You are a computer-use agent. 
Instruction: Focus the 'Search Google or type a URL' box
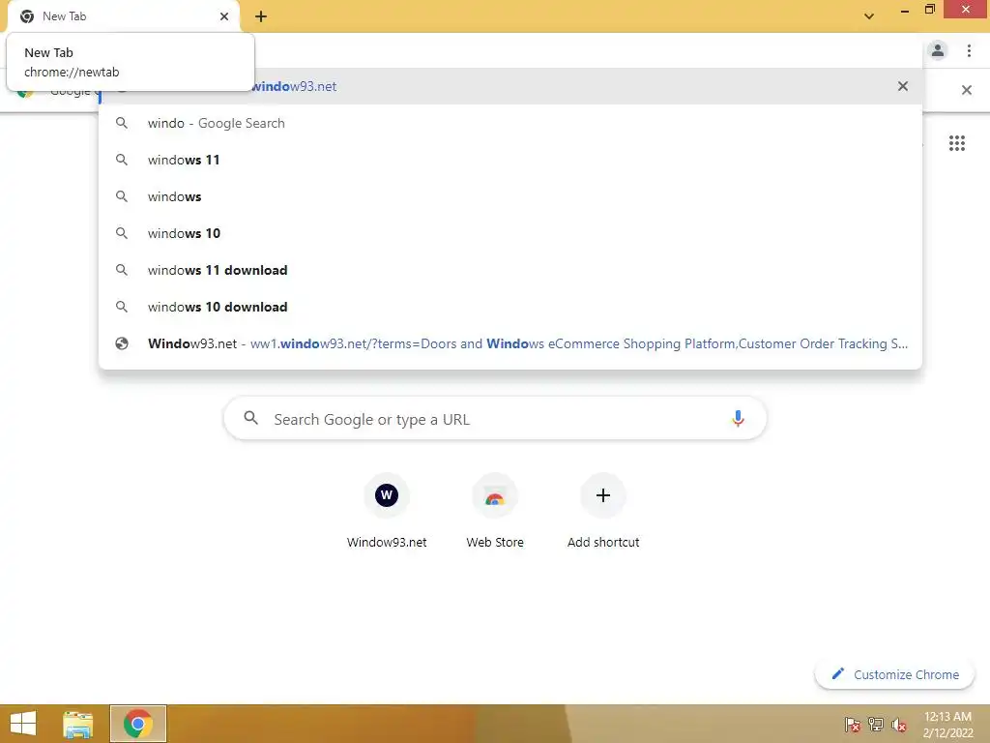(495, 418)
